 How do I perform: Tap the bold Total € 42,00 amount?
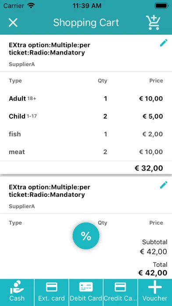click(153, 273)
